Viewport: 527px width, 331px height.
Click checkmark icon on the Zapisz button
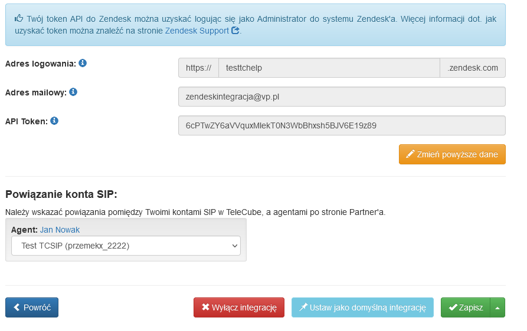(x=453, y=307)
